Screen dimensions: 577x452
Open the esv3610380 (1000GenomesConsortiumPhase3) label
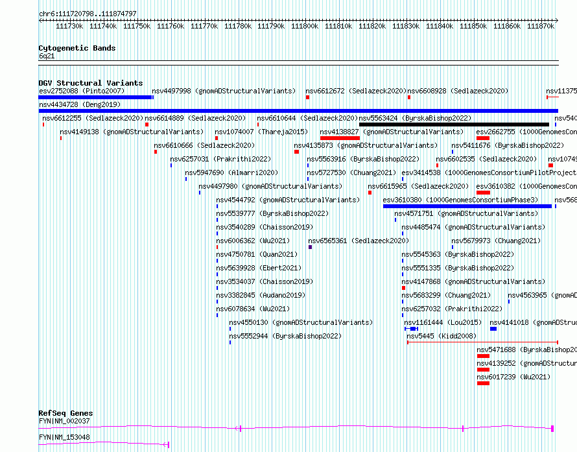[460, 200]
